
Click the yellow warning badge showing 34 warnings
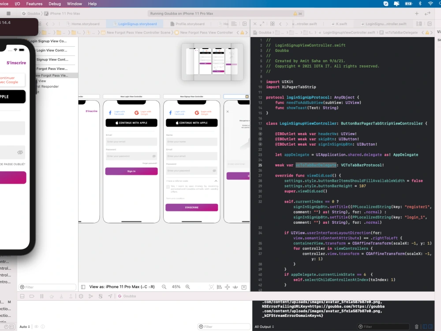click(294, 13)
